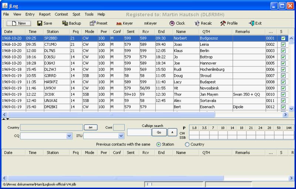Click the Set button next to Country
Viewport: 296px width, 189px height.
[90, 127]
